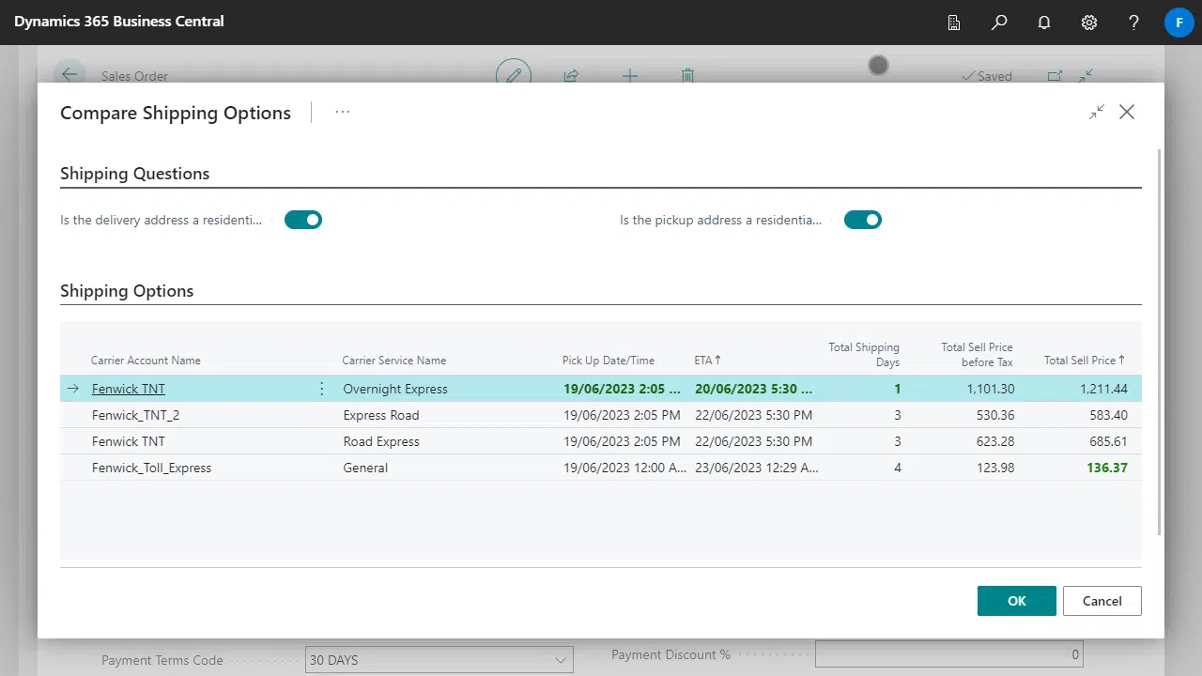Close the Compare Shipping Options dialog
This screenshot has width=1202, height=676.
1127,113
